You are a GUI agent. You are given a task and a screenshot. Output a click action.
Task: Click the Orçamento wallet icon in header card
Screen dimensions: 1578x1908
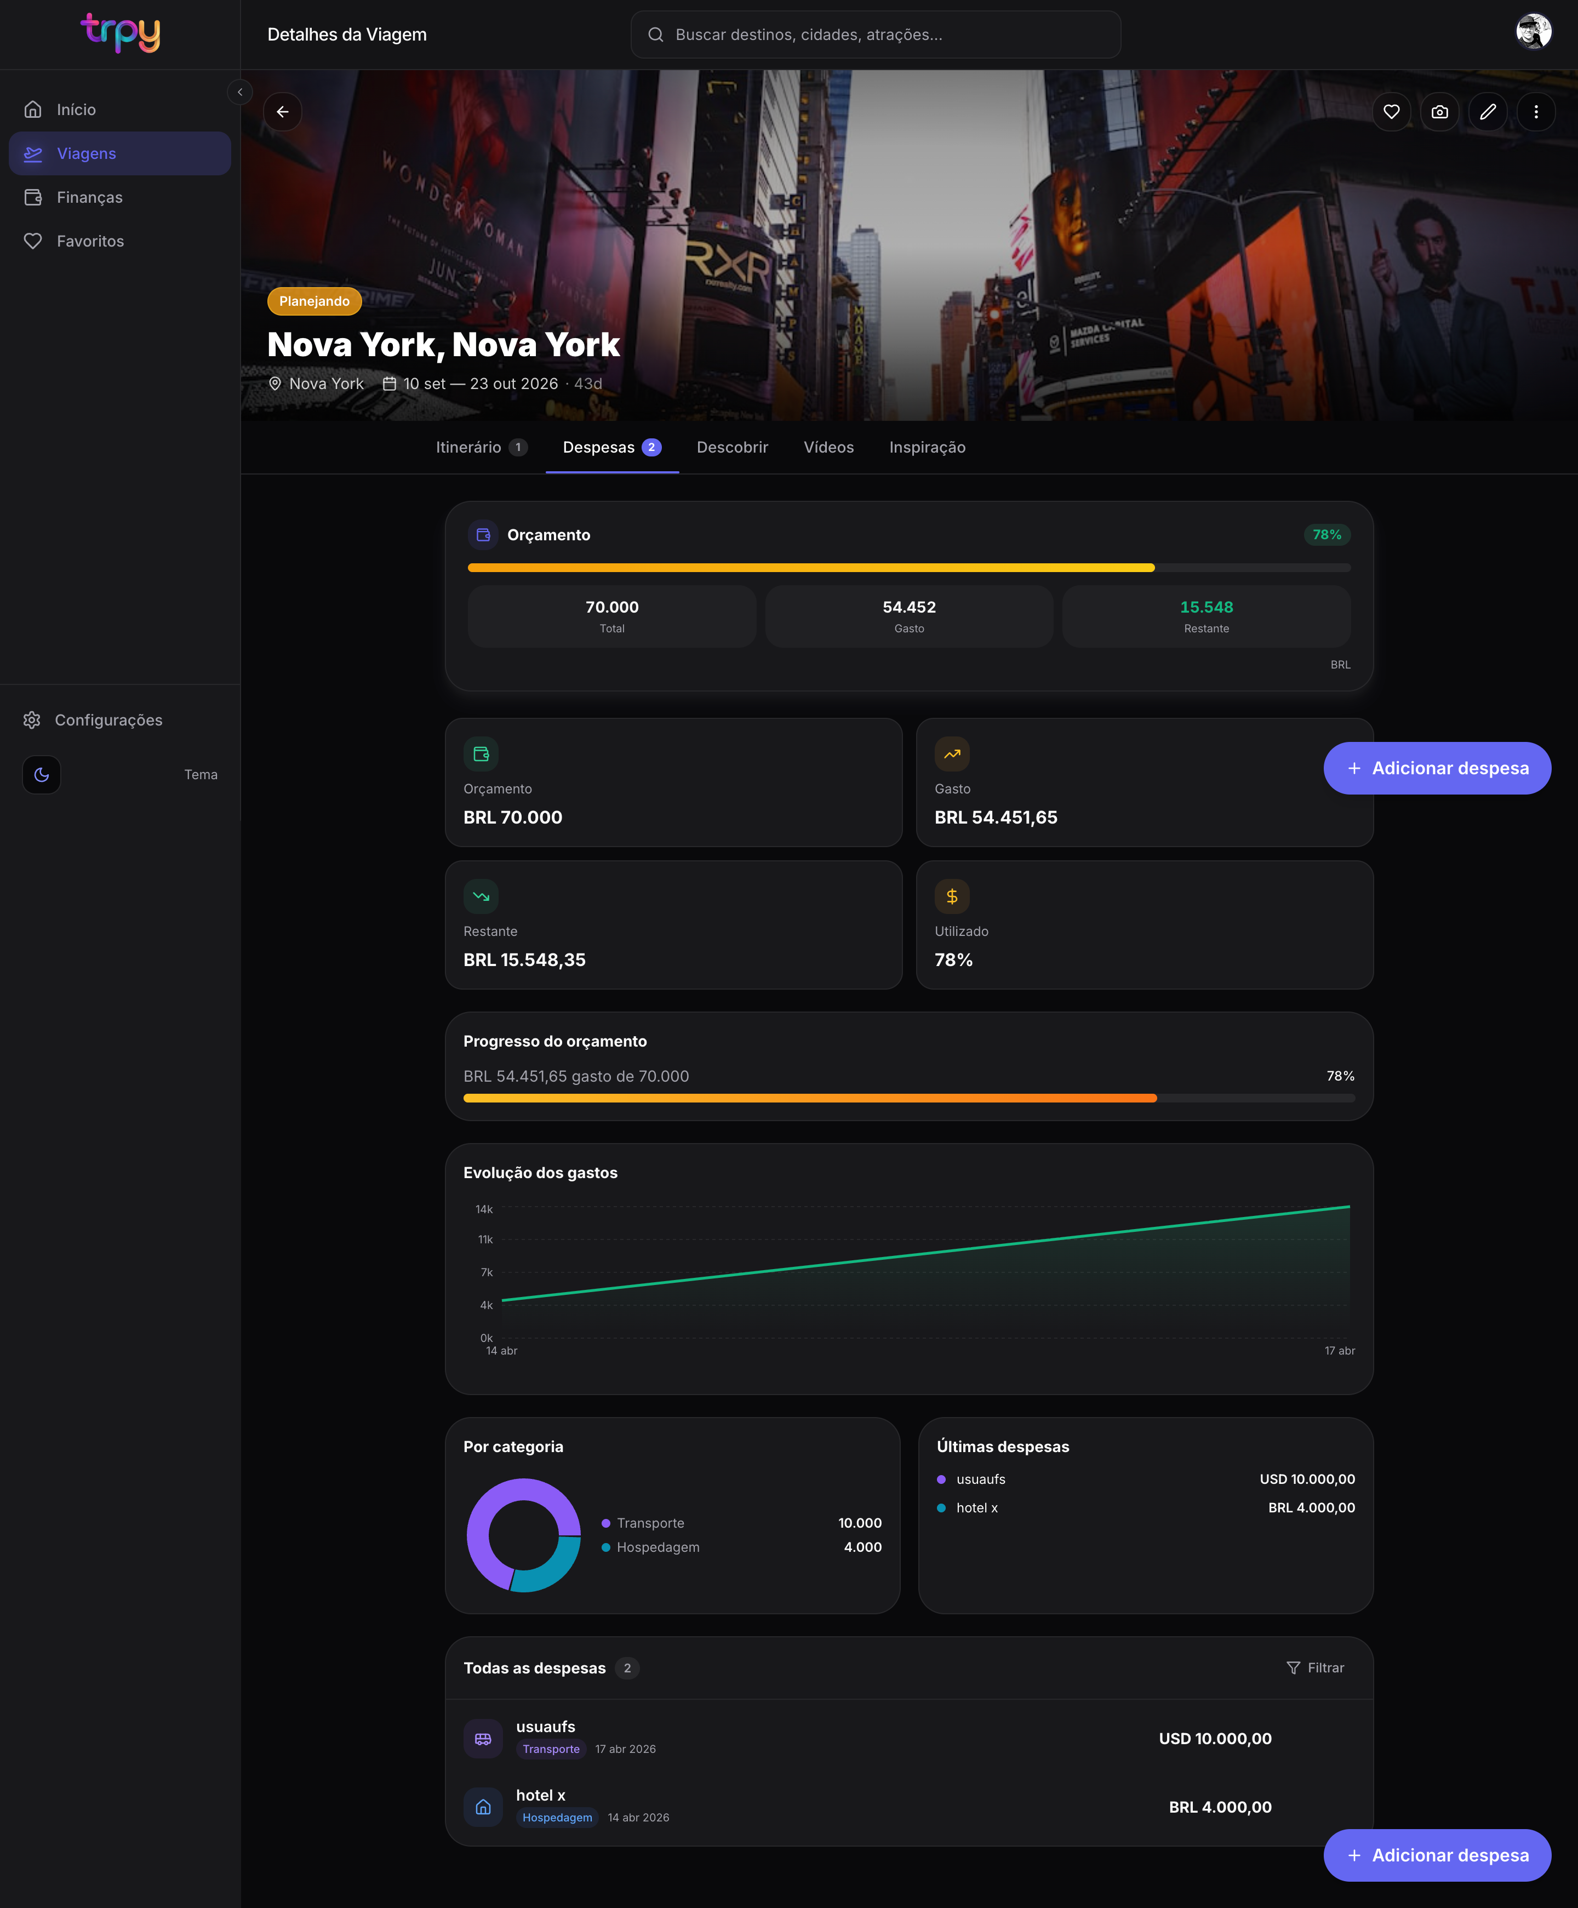click(483, 535)
